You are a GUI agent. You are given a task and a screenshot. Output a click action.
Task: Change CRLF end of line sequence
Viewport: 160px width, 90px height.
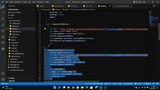coord(120,83)
